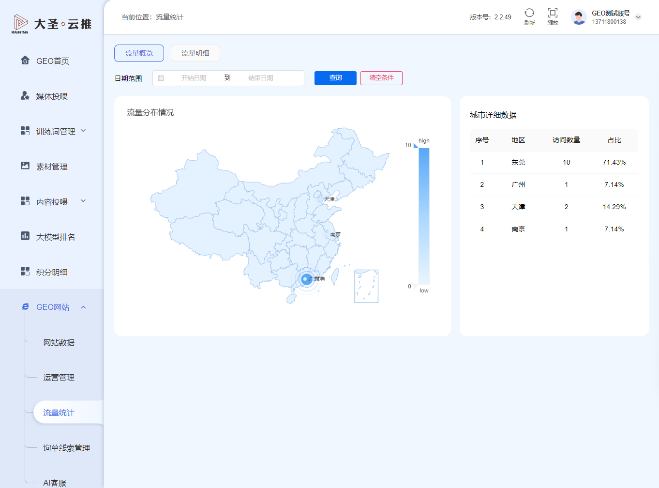Click 广州 in the city table
Screen dimensions: 659x488
click(518, 184)
